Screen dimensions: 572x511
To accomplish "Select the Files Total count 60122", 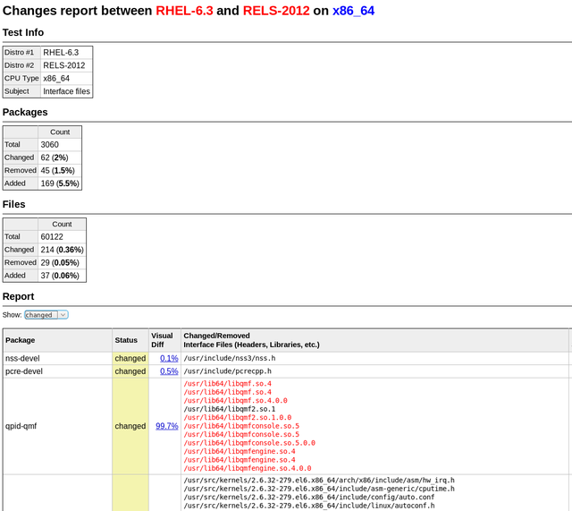I will click(62, 236).
